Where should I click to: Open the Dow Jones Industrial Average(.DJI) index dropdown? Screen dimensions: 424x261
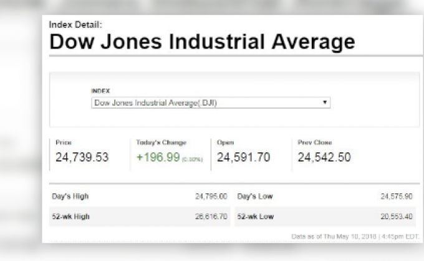(210, 103)
